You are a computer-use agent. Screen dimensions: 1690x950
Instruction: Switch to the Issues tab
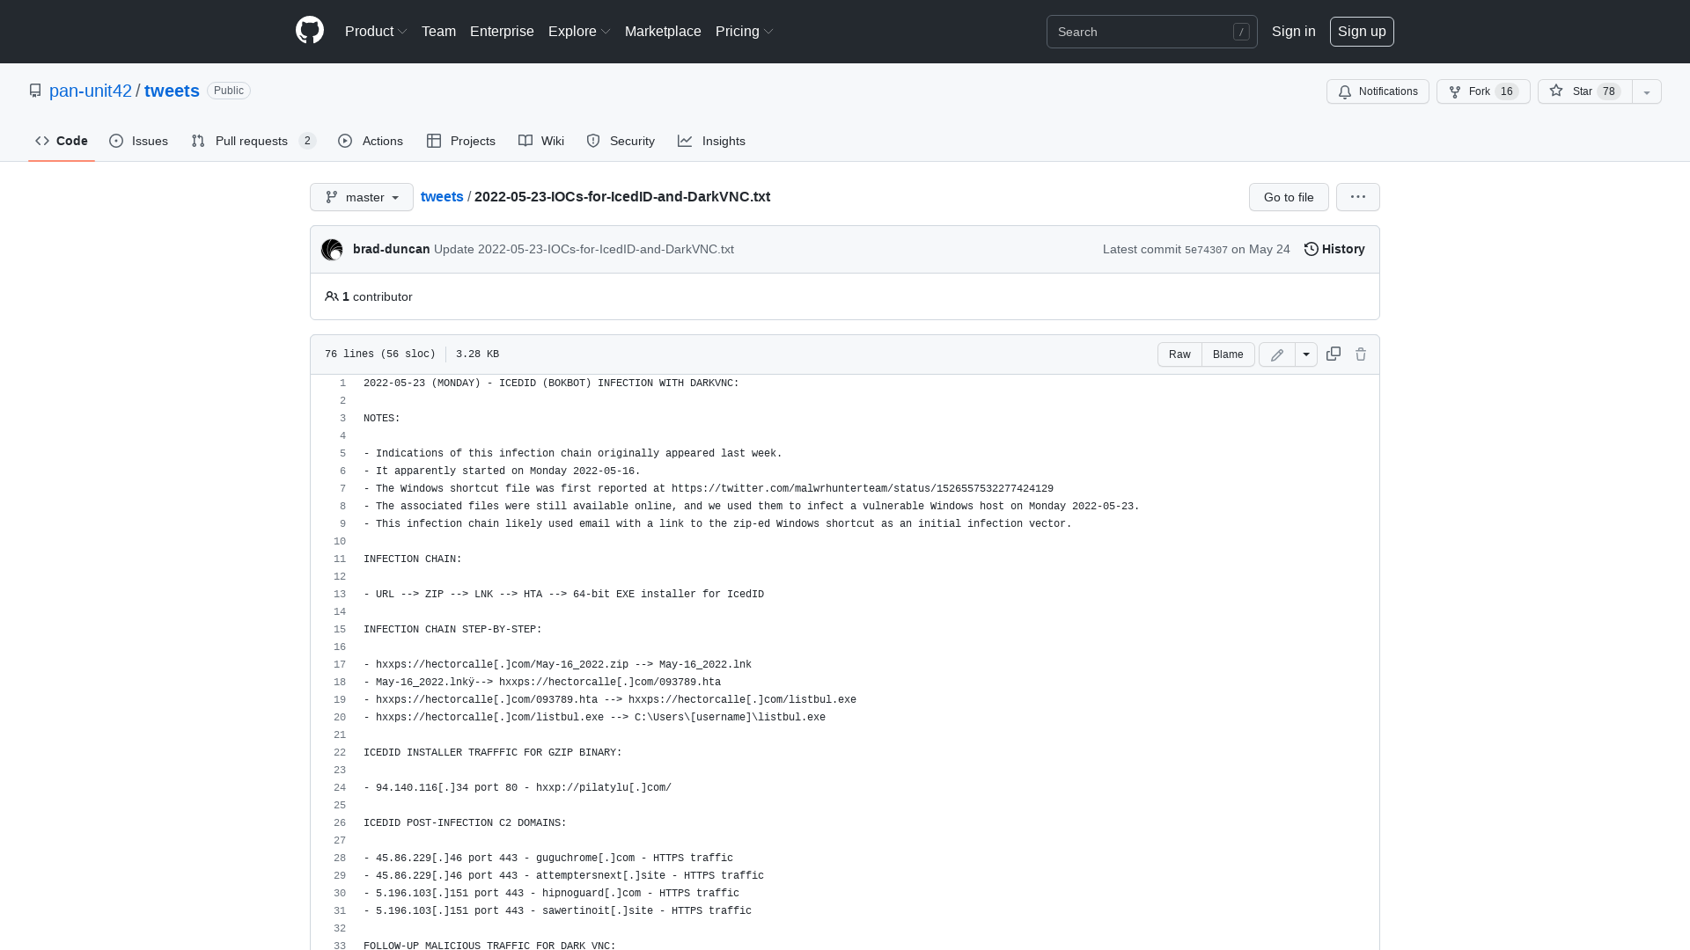click(x=139, y=141)
